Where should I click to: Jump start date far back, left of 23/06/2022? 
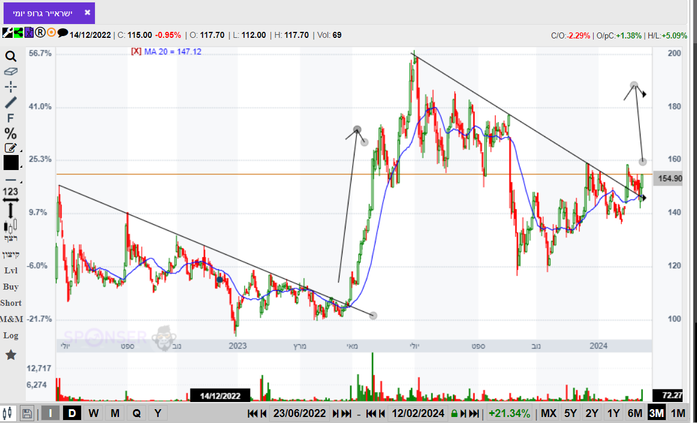tap(252, 413)
